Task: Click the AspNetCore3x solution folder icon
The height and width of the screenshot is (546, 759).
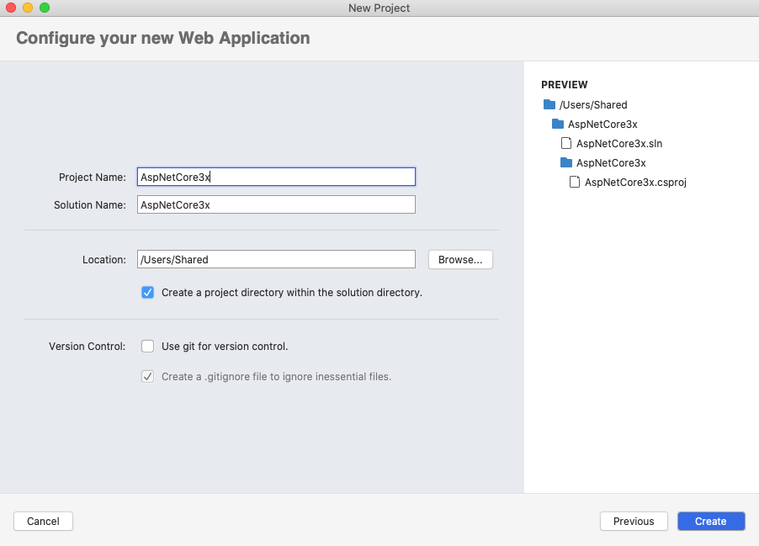Action: click(558, 124)
